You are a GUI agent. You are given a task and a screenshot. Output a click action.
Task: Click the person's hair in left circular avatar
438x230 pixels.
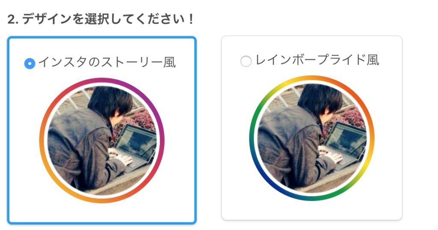point(109,101)
